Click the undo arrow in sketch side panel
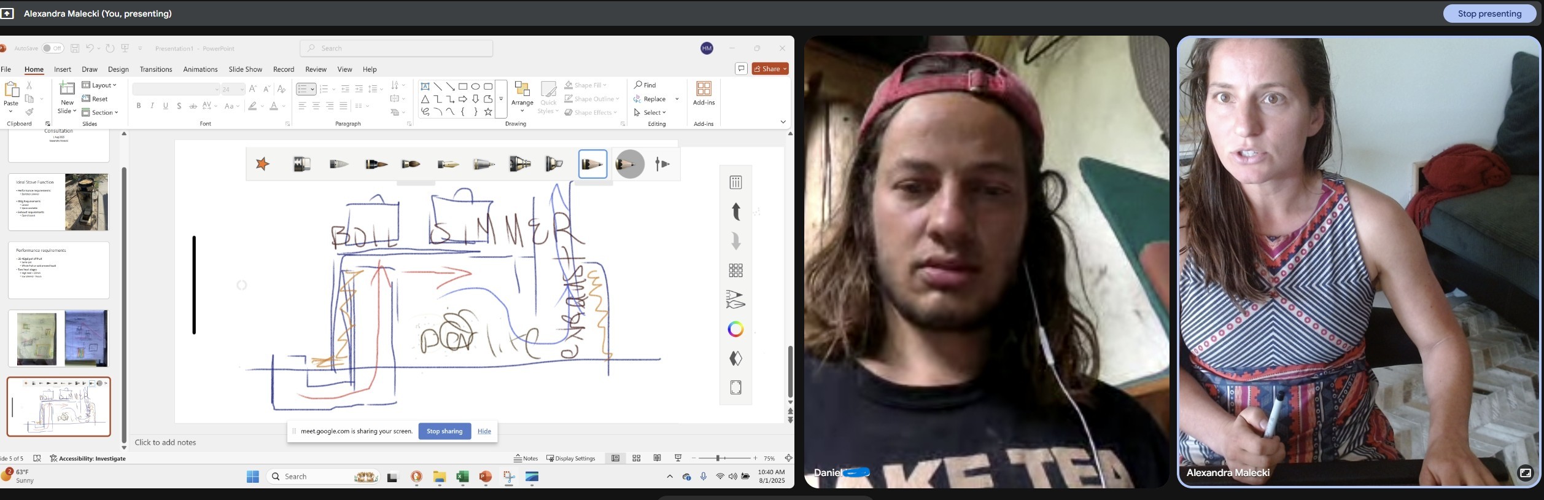 click(735, 211)
